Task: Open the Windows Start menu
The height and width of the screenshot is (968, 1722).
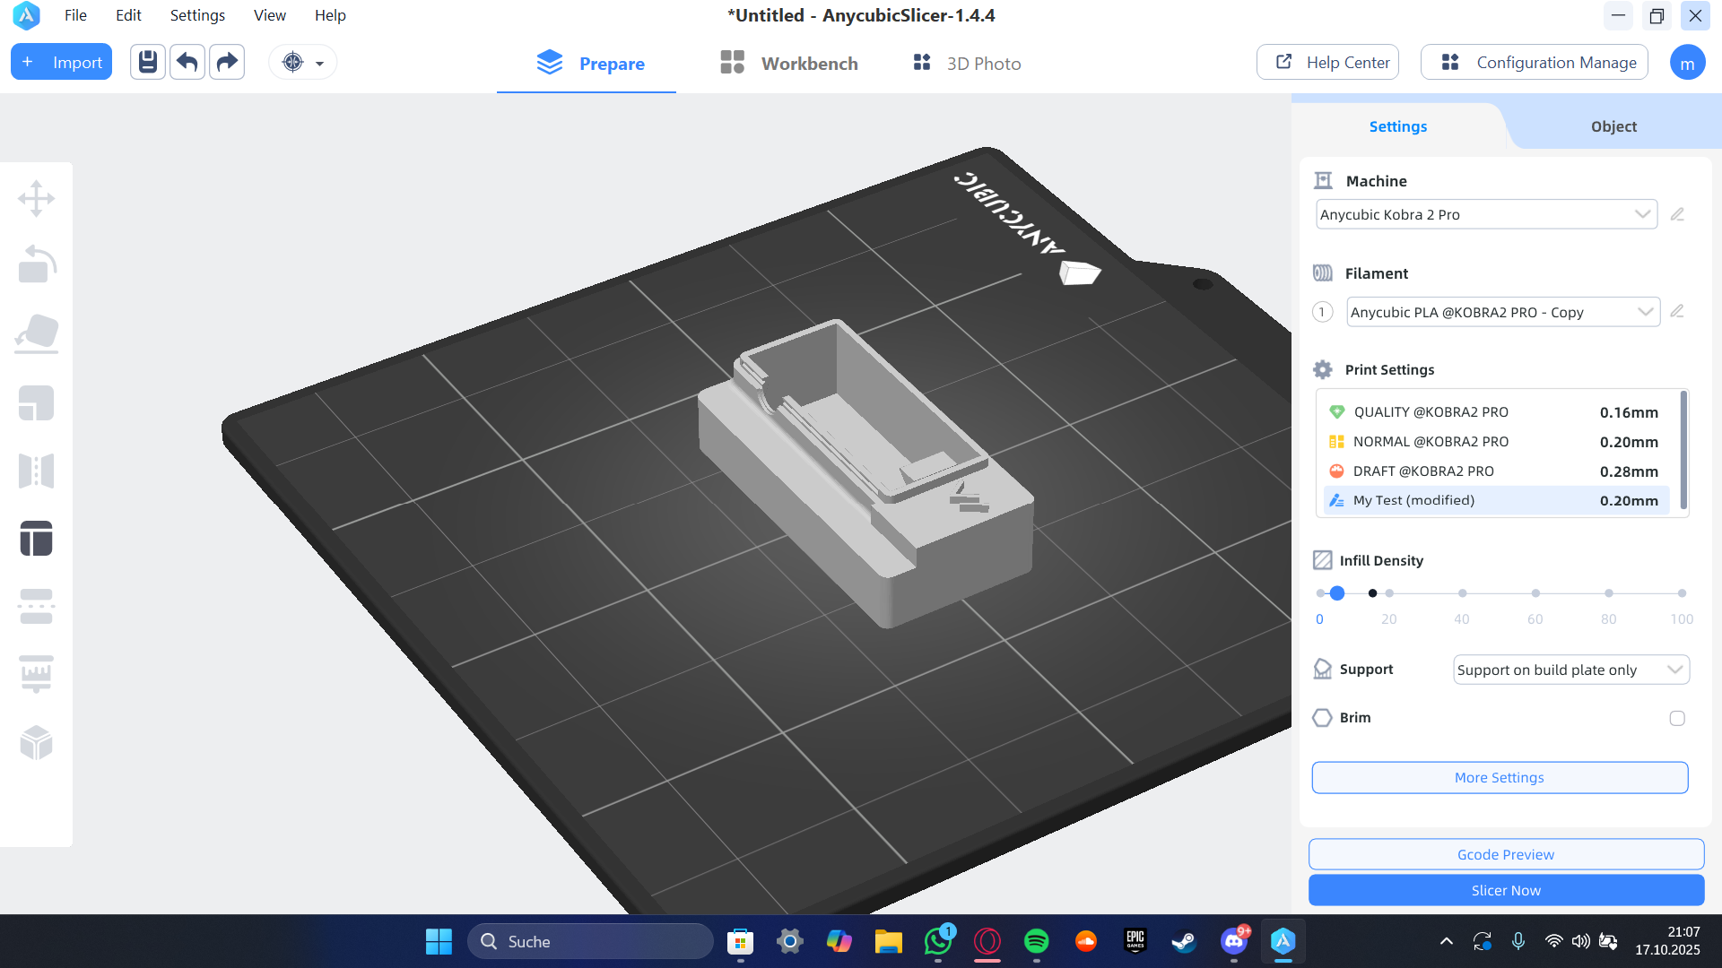Action: pos(439,941)
